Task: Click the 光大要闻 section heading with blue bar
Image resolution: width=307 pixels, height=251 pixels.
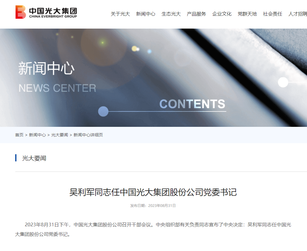Action: [34, 158]
